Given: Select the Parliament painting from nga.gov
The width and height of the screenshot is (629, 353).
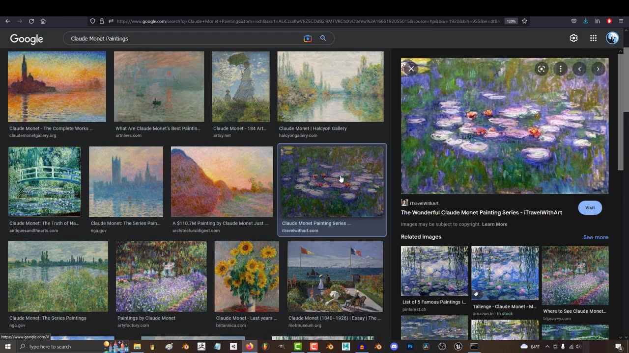Looking at the screenshot, I should pos(126,182).
